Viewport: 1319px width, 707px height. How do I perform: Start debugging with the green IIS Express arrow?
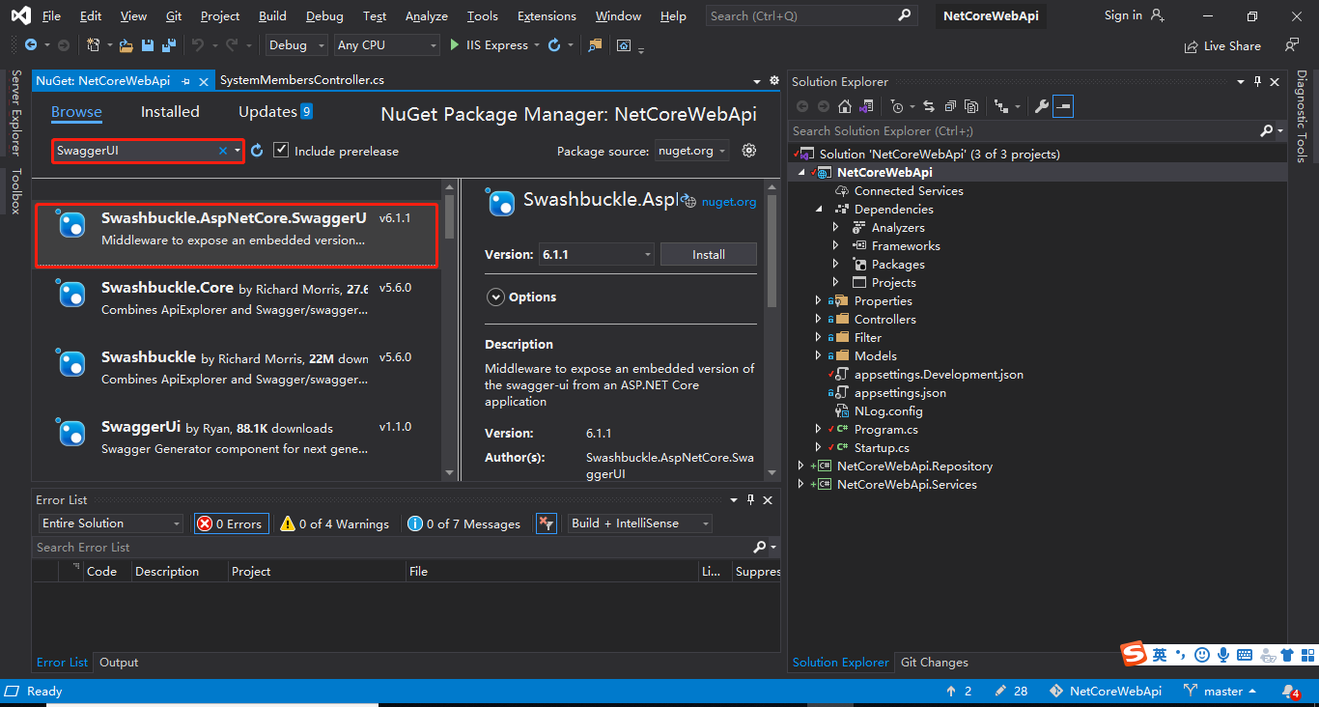(x=455, y=45)
